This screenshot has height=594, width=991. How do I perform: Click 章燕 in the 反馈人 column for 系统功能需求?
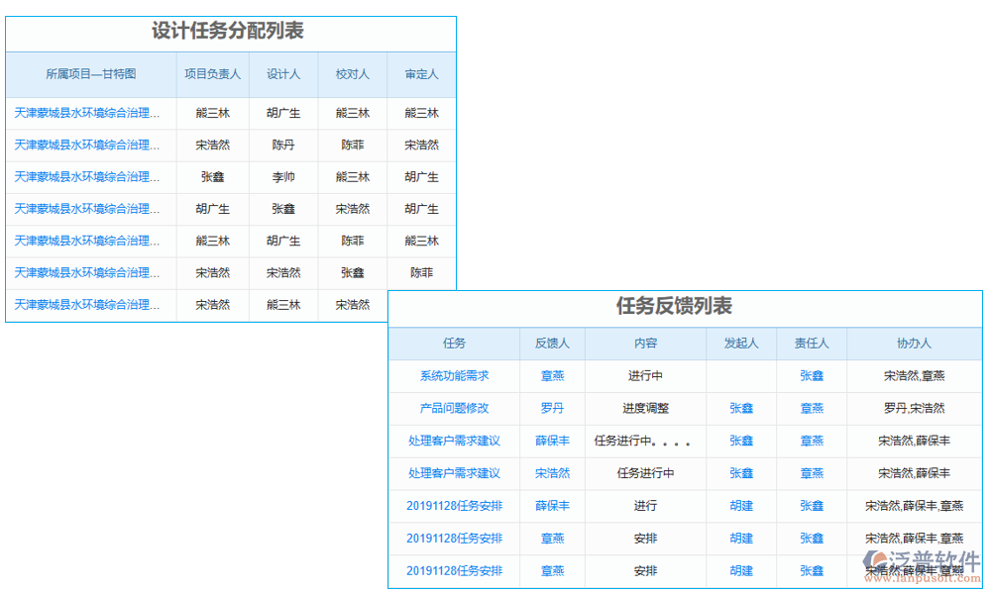tap(552, 375)
